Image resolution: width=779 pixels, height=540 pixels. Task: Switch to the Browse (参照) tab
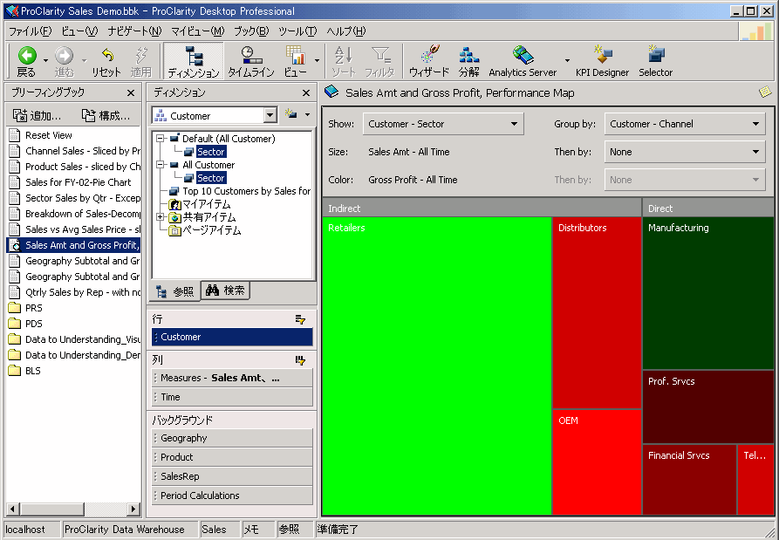point(174,291)
